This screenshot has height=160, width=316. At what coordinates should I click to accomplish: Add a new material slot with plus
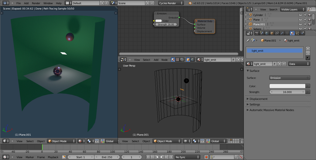pyautogui.click(x=308, y=48)
